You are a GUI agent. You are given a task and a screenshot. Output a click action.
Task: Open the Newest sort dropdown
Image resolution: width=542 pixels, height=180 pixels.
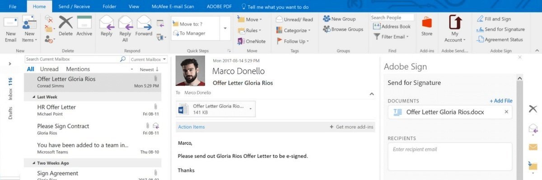(x=149, y=69)
